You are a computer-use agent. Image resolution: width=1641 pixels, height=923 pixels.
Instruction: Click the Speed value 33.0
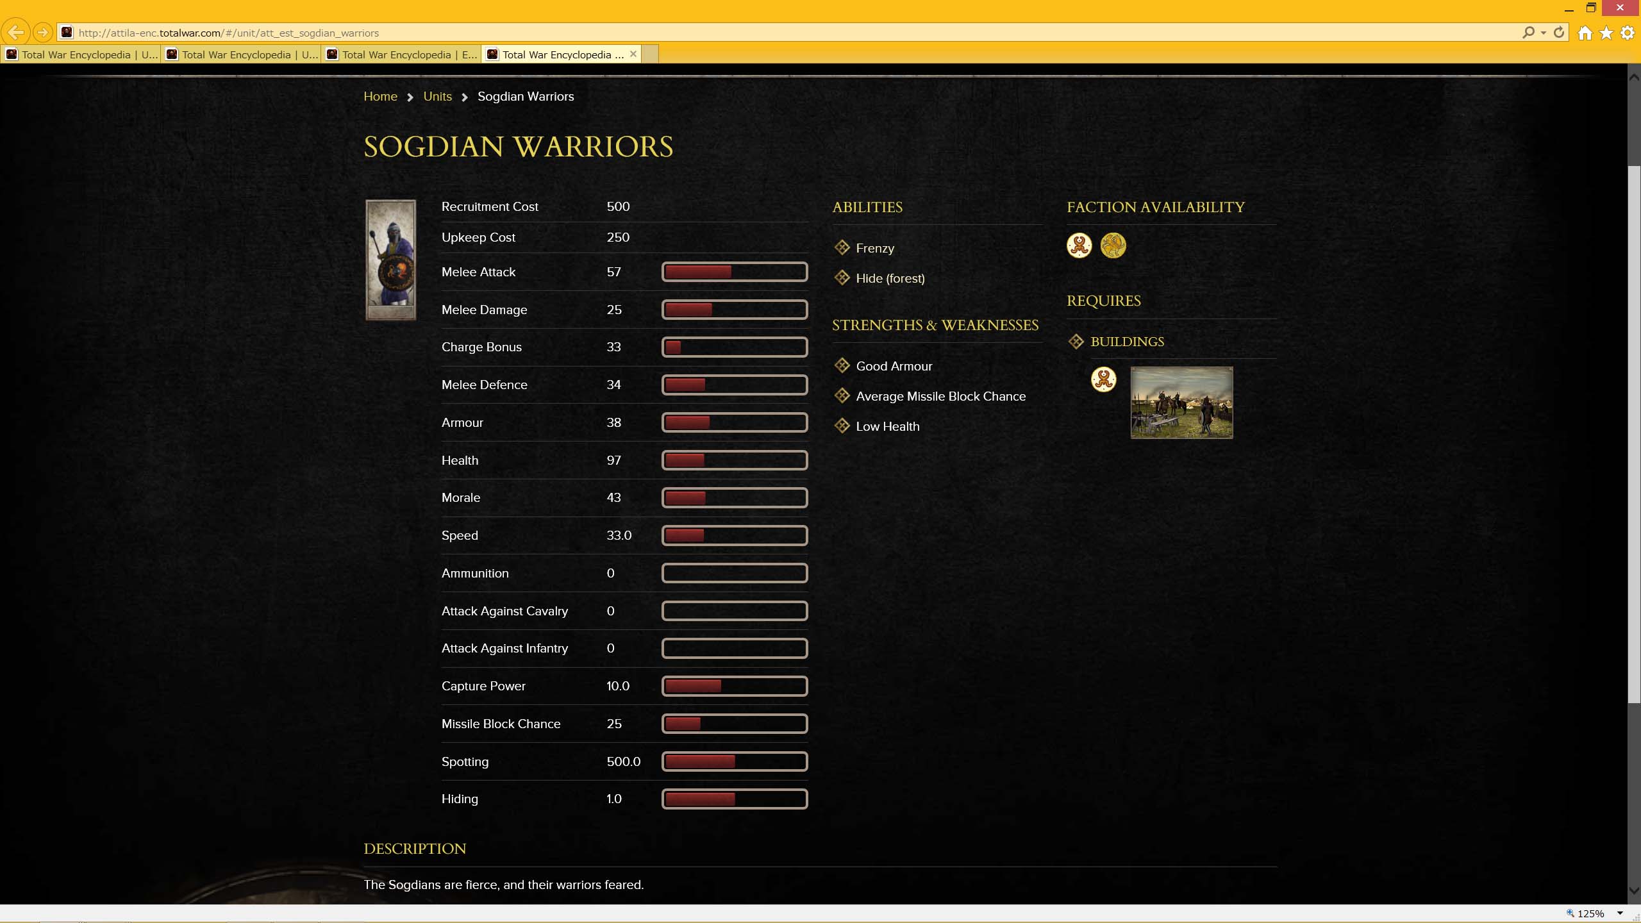[x=619, y=535]
